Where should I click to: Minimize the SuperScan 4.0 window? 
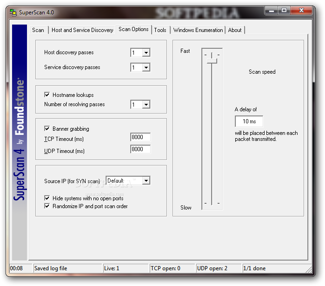[272, 11]
